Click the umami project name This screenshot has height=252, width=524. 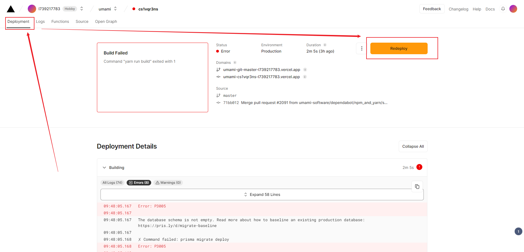pyautogui.click(x=105, y=9)
